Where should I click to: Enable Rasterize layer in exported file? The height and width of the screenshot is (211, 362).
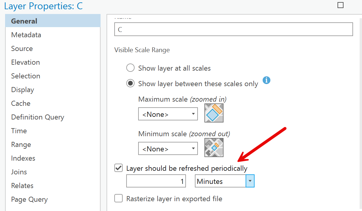pyautogui.click(x=119, y=198)
